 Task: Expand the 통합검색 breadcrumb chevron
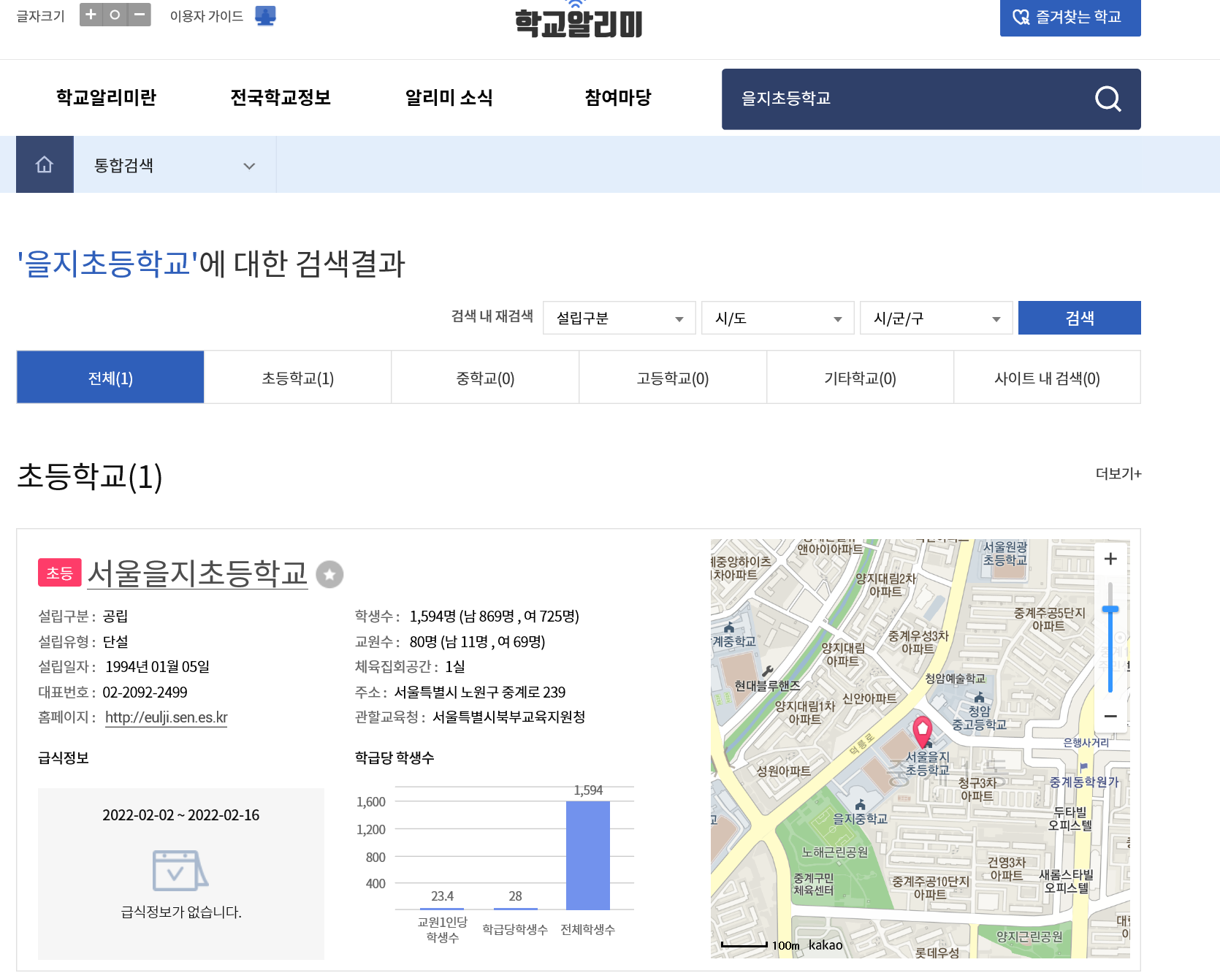pos(248,166)
